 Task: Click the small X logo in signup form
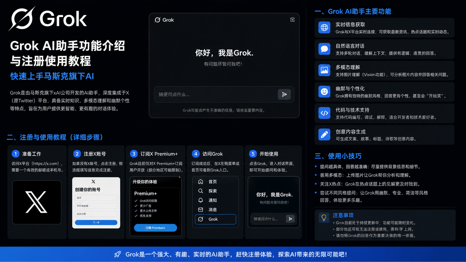pos(93,182)
